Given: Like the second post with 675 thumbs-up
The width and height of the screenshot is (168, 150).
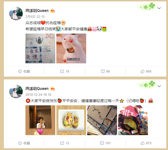Looking at the screenshot, I should click(x=143, y=143).
